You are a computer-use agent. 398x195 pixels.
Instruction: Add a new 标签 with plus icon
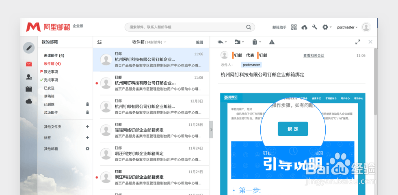[88, 138]
